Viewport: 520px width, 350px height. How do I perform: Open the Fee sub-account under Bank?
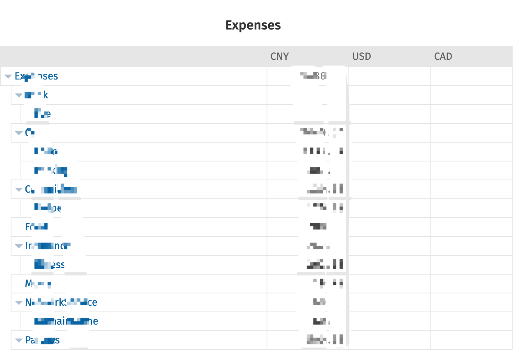[43, 114]
